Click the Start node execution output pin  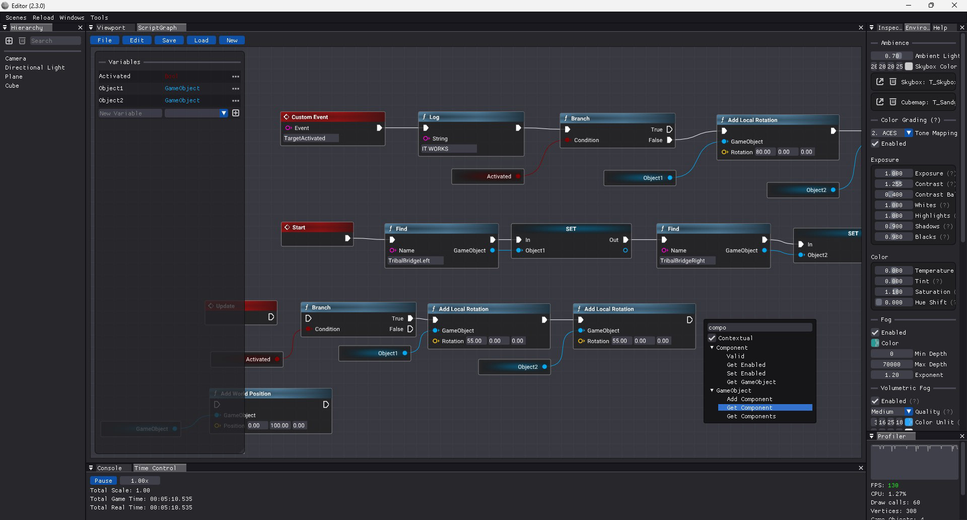[347, 238]
